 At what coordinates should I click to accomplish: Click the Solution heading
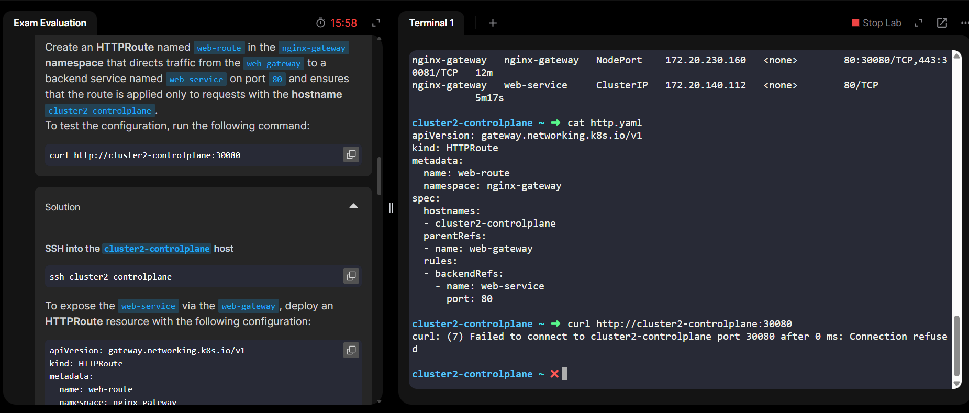pyautogui.click(x=62, y=207)
